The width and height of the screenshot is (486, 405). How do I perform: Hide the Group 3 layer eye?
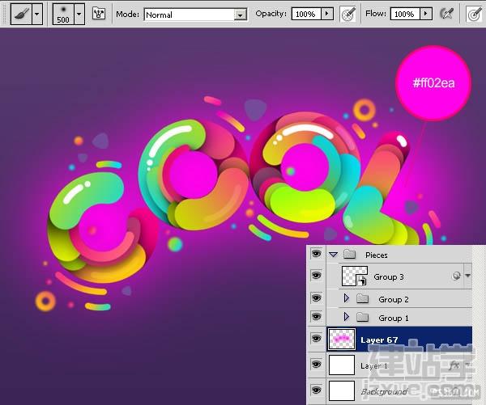pyautogui.click(x=316, y=275)
